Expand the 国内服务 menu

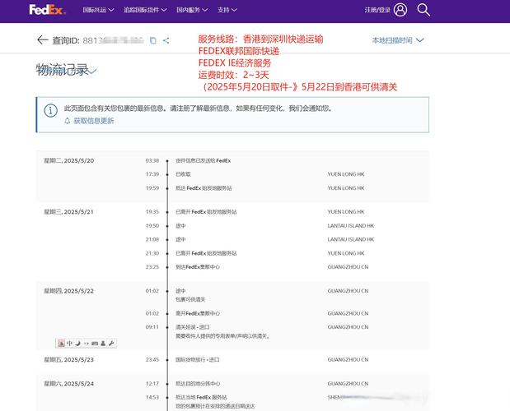pyautogui.click(x=192, y=10)
